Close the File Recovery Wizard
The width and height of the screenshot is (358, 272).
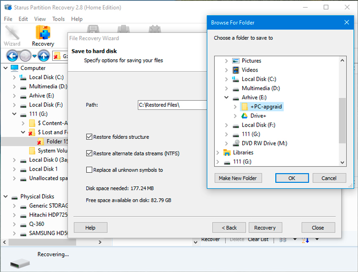coord(318,227)
